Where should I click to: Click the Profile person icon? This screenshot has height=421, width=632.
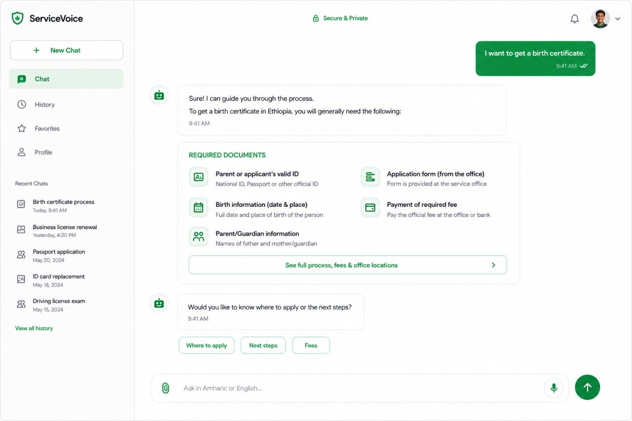(22, 153)
